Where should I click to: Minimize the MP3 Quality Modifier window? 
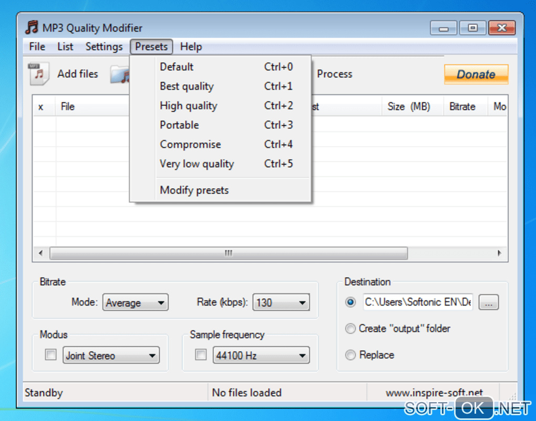point(444,28)
